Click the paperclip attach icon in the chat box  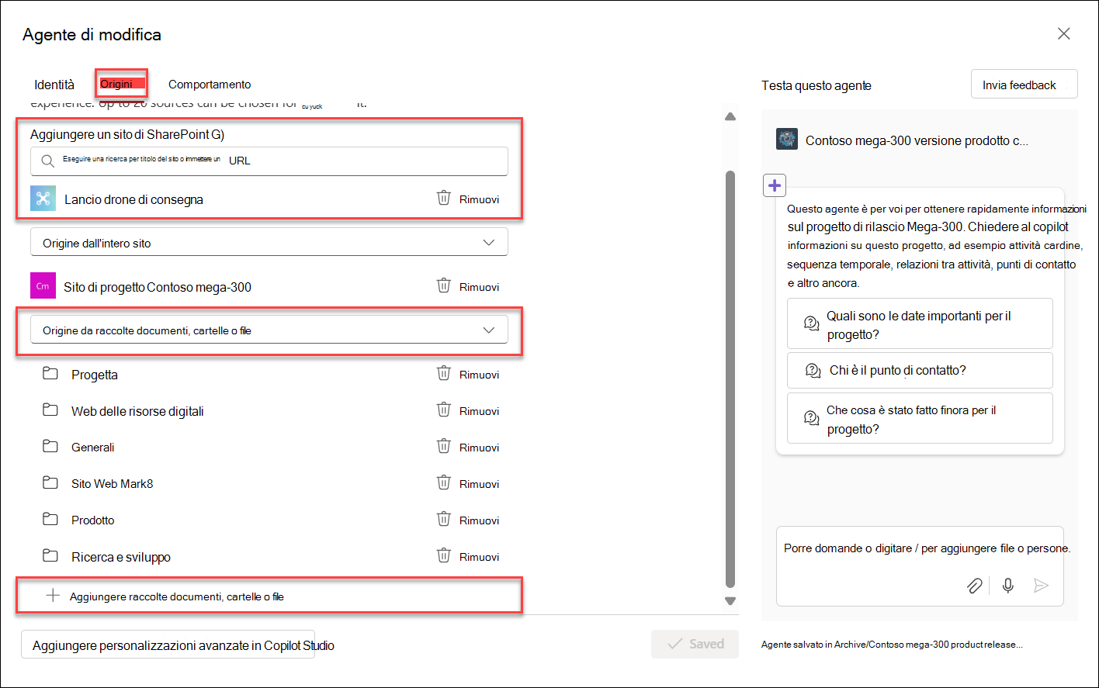click(974, 586)
